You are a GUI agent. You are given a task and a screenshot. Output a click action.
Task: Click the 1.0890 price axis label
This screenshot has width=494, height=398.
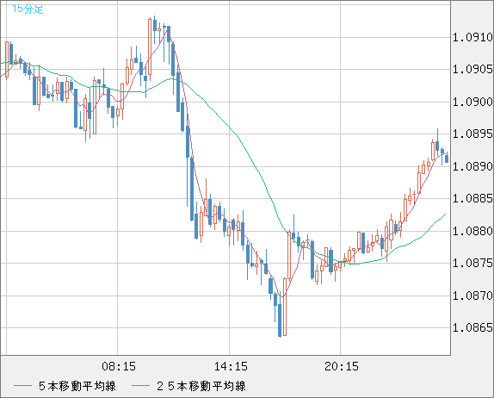coord(472,166)
